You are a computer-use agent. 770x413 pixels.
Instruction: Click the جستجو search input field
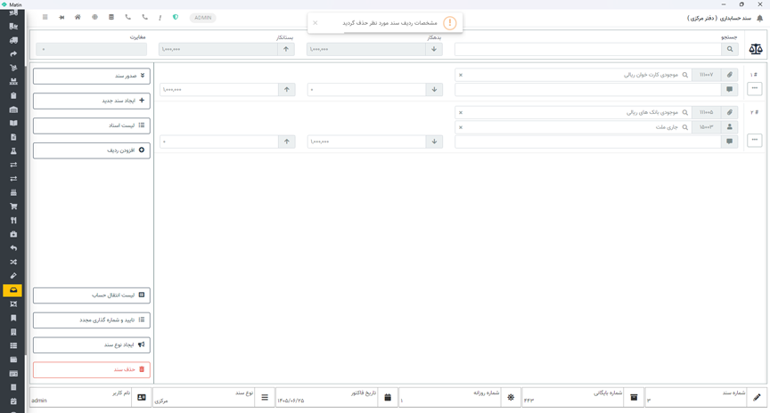[x=588, y=49]
